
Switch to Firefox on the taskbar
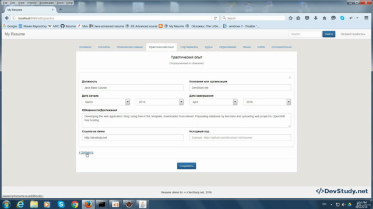(88, 204)
